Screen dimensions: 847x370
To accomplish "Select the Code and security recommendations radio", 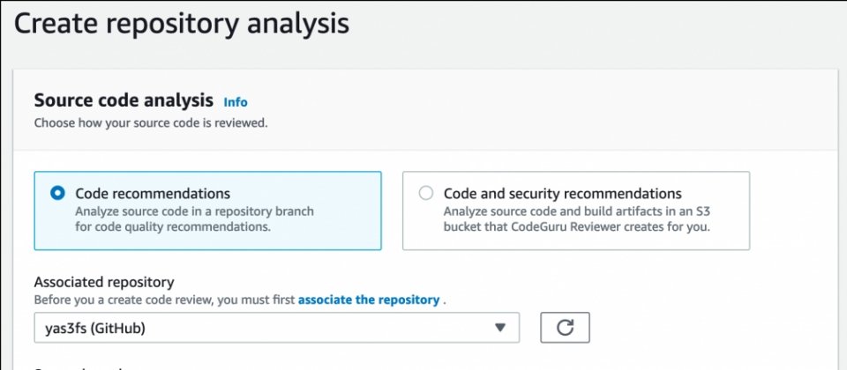I will tap(425, 193).
